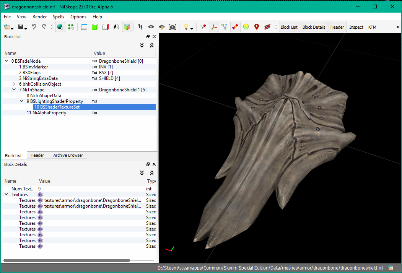
Task: Click the Inspect toolbar button
Action: pyautogui.click(x=356, y=27)
